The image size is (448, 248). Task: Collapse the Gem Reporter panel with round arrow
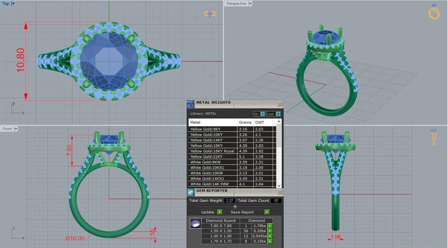(x=235, y=207)
